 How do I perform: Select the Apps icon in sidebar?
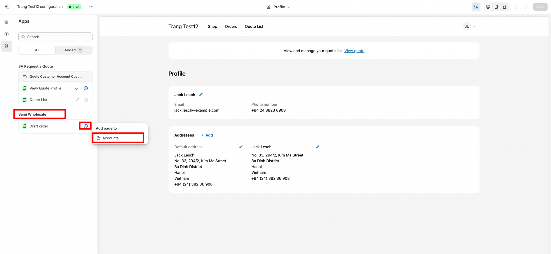click(6, 46)
